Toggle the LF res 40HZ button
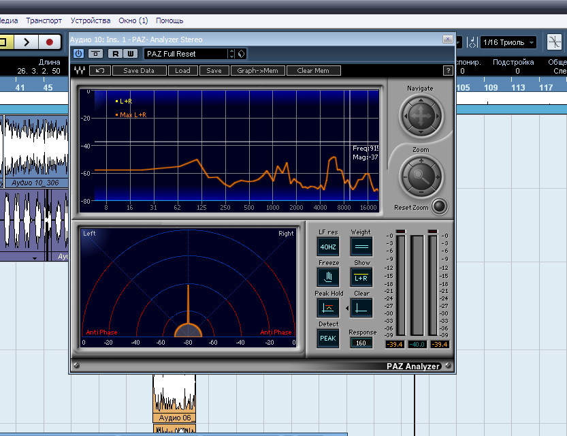 click(x=328, y=247)
